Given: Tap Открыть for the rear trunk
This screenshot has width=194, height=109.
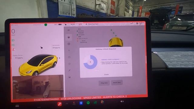Looking at the screenshot, I should click(x=56, y=48).
